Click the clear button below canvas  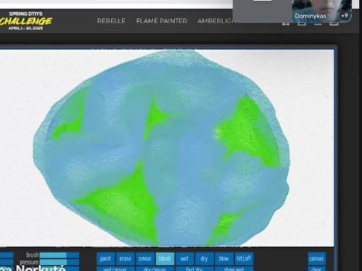point(317,269)
